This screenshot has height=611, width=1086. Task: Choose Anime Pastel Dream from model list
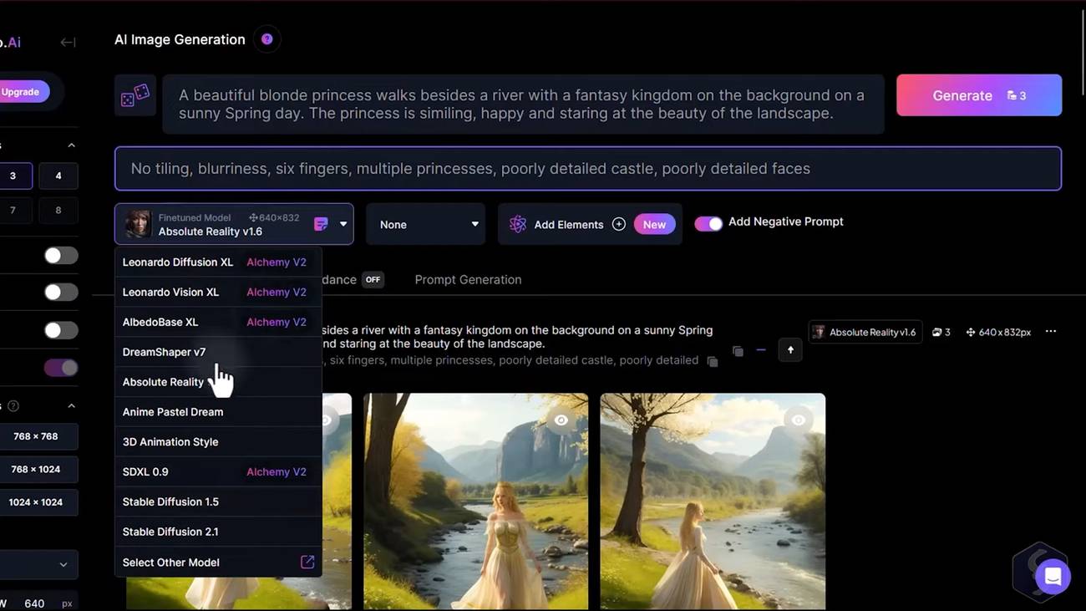coord(218,412)
